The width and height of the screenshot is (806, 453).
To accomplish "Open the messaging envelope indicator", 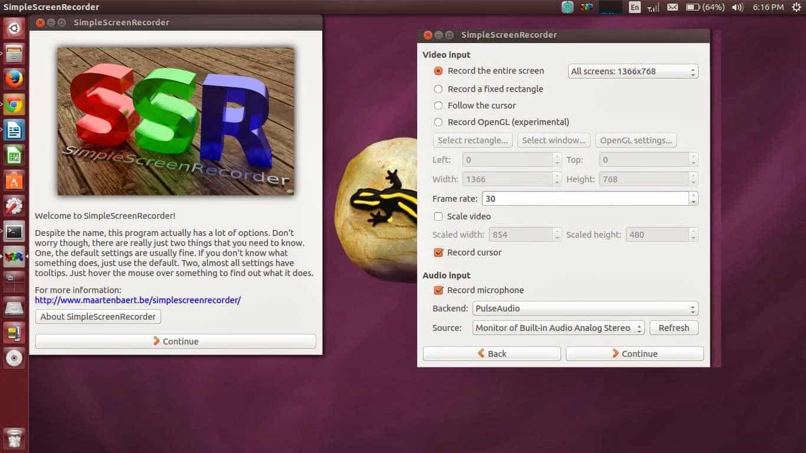I will [673, 7].
